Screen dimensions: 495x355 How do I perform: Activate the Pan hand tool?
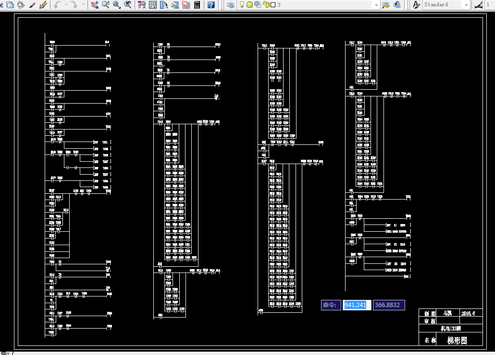pyautogui.click(x=95, y=5)
